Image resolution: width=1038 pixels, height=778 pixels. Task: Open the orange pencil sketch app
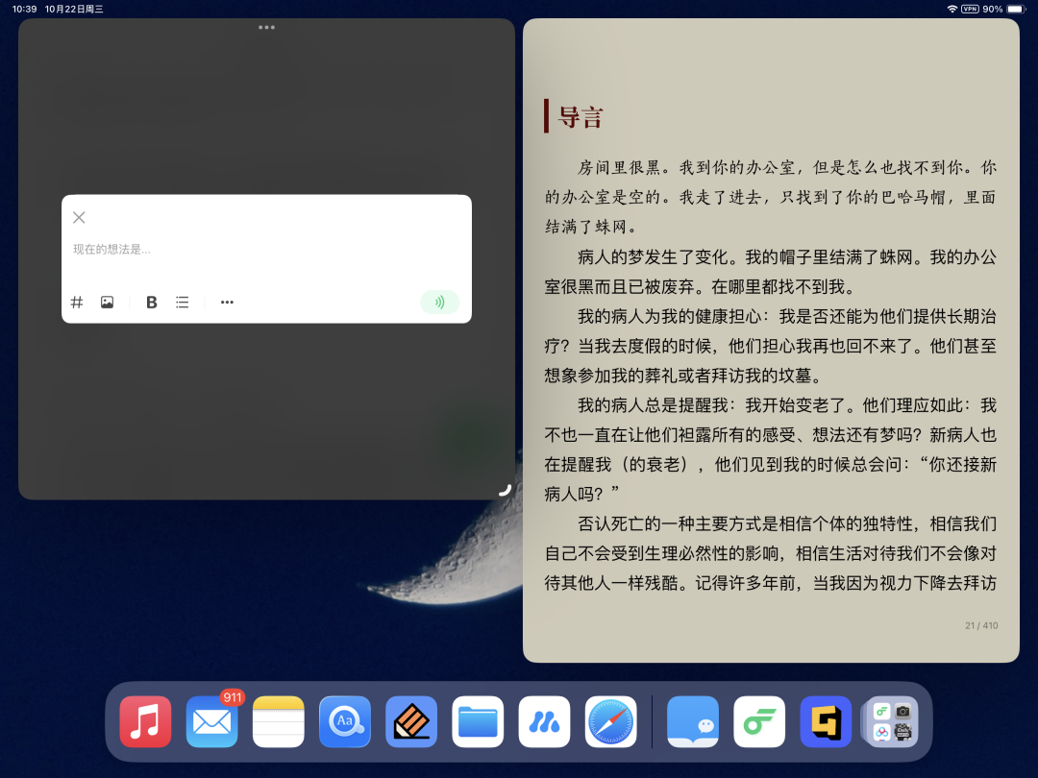[x=411, y=721]
